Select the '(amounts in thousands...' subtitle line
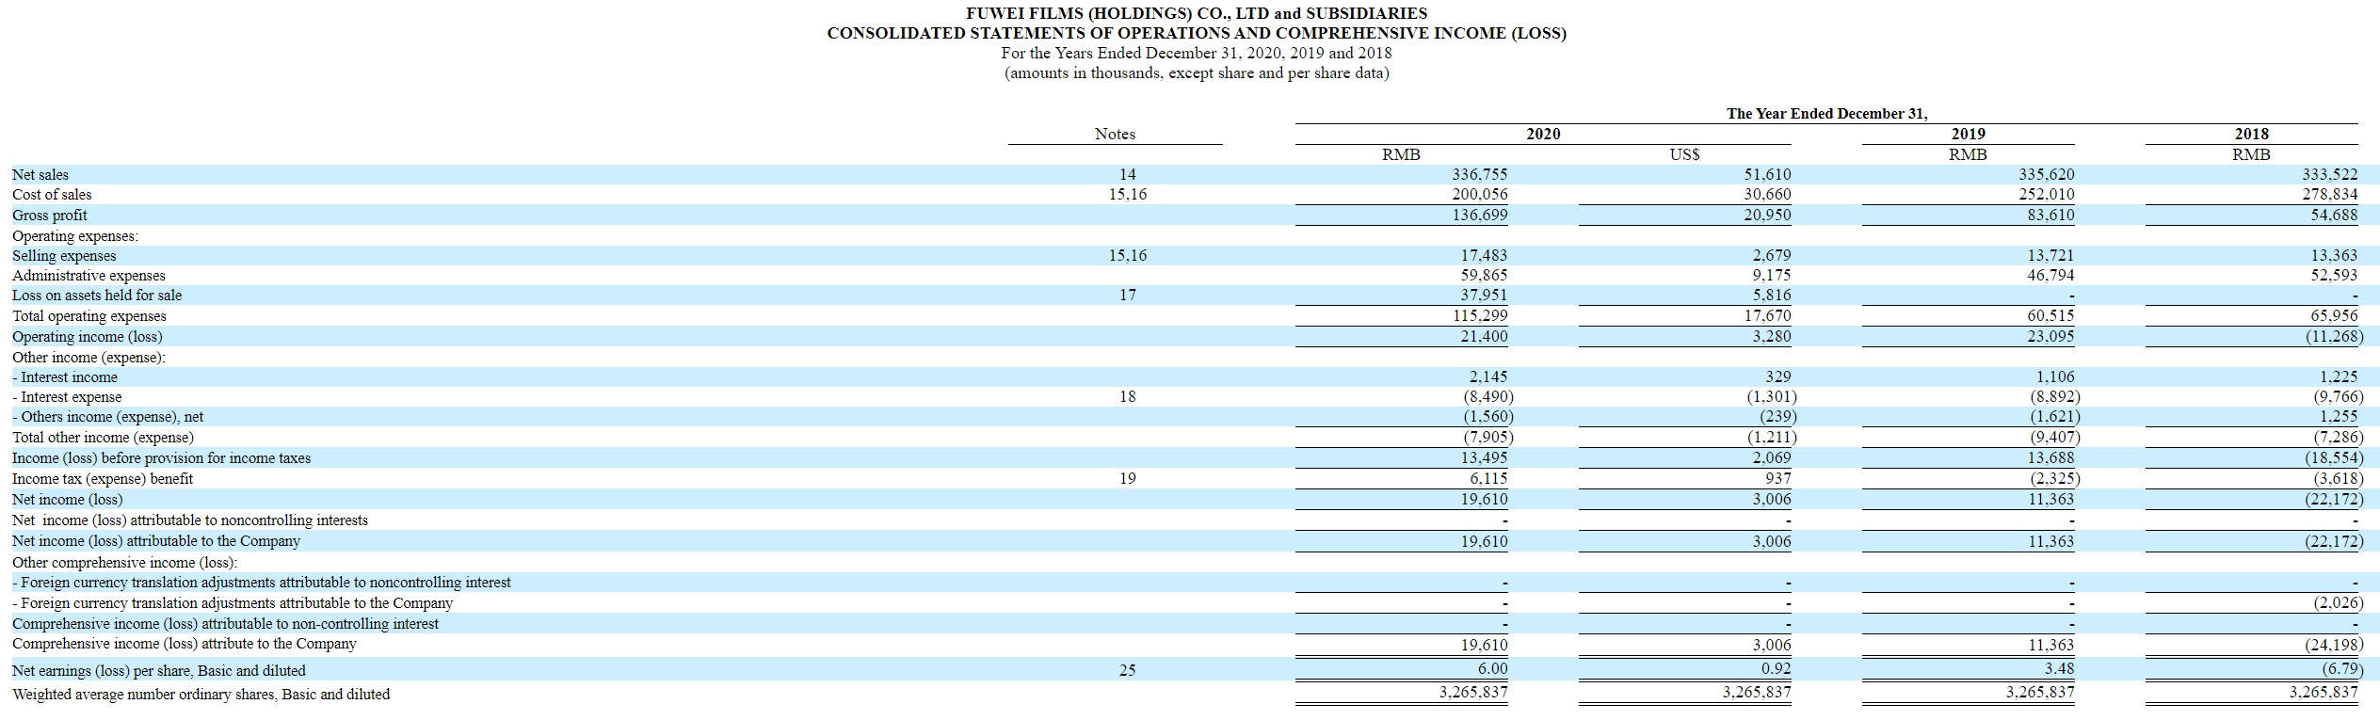 coord(1197,73)
